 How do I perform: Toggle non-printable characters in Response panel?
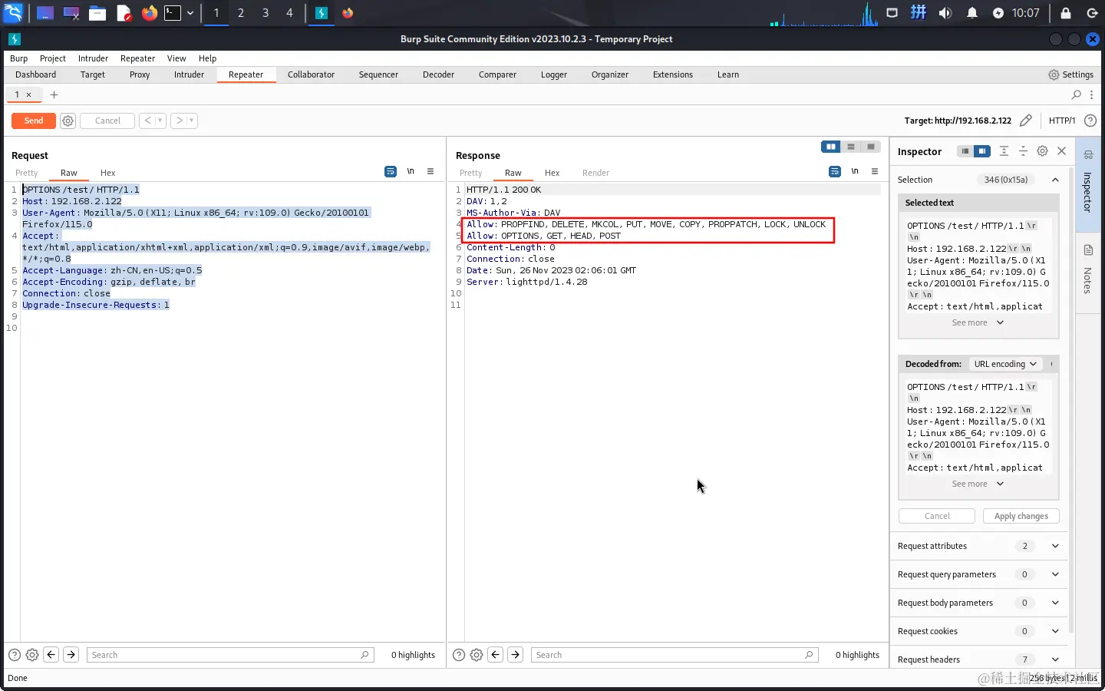[855, 171]
